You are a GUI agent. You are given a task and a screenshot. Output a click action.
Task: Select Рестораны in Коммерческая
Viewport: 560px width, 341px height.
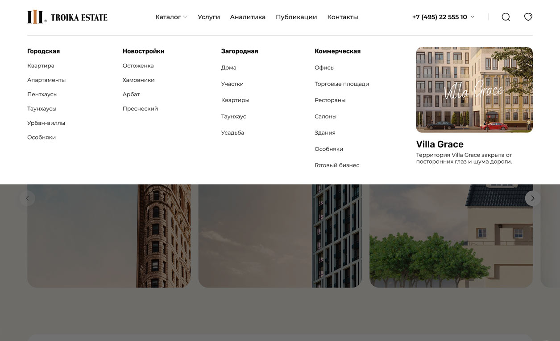(x=330, y=100)
